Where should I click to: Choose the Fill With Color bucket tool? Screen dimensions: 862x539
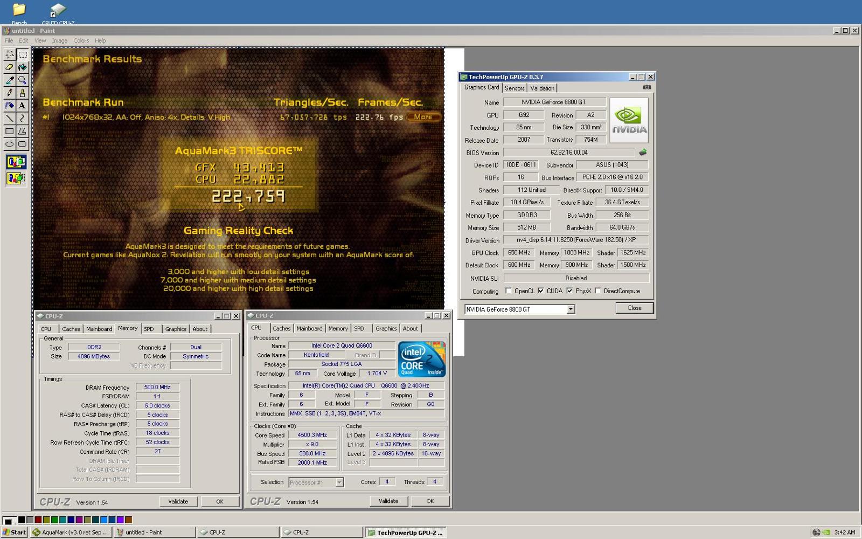pyautogui.click(x=22, y=67)
